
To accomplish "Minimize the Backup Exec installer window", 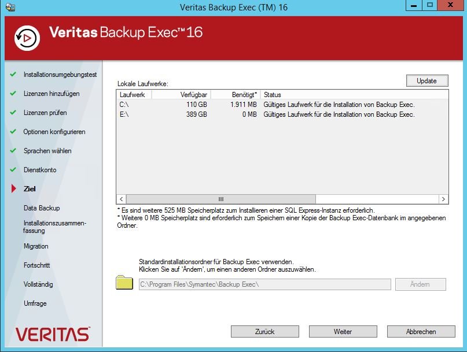I will click(414, 5).
